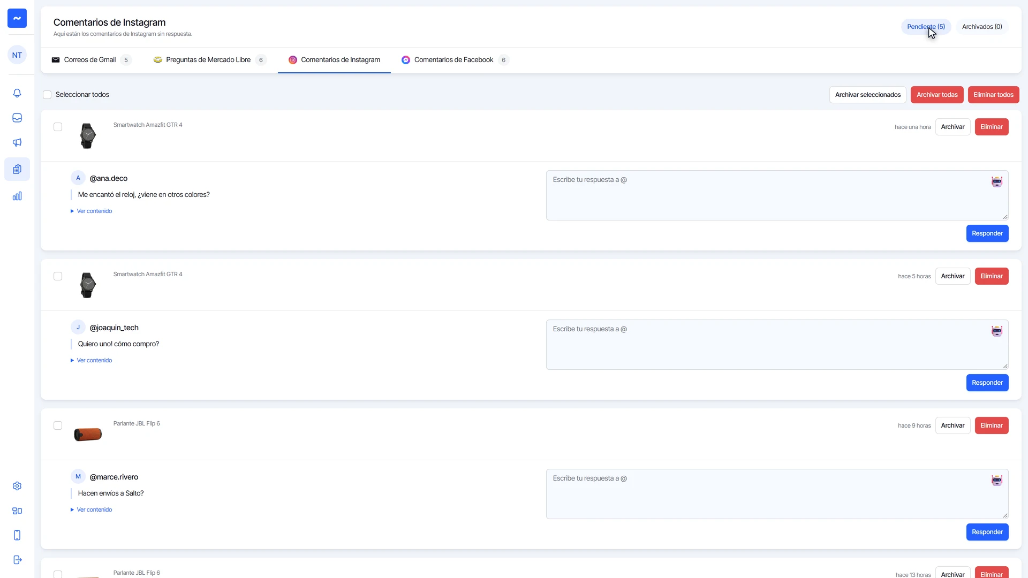Expand Ver contenido under @joaquin_tech
Image resolution: width=1028 pixels, height=578 pixels.
coord(92,360)
